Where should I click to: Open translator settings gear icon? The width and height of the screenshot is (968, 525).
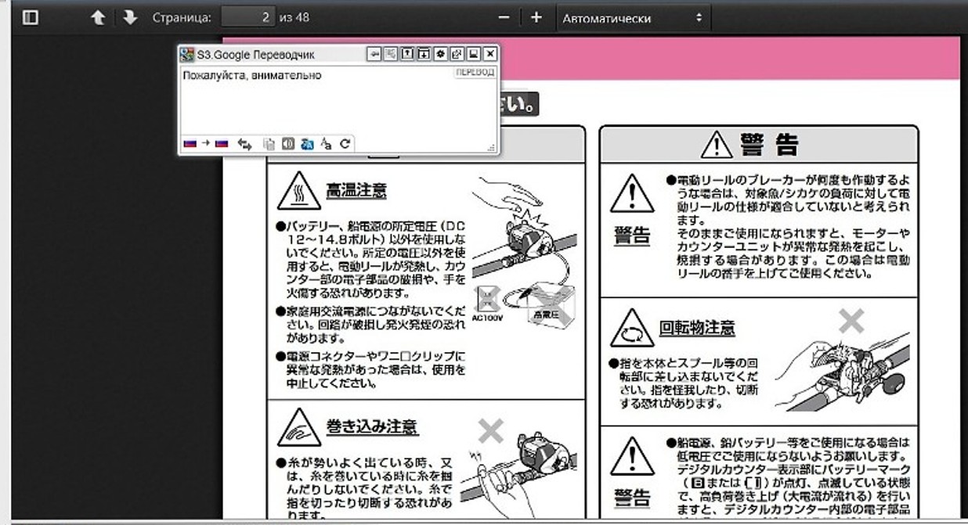coord(440,54)
